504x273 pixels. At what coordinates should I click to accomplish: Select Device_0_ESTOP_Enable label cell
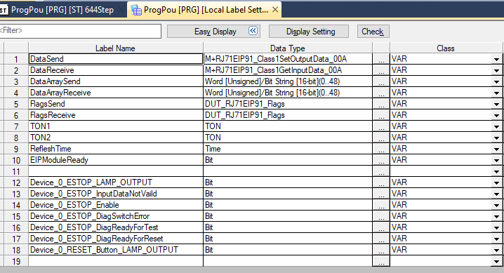pyautogui.click(x=115, y=205)
